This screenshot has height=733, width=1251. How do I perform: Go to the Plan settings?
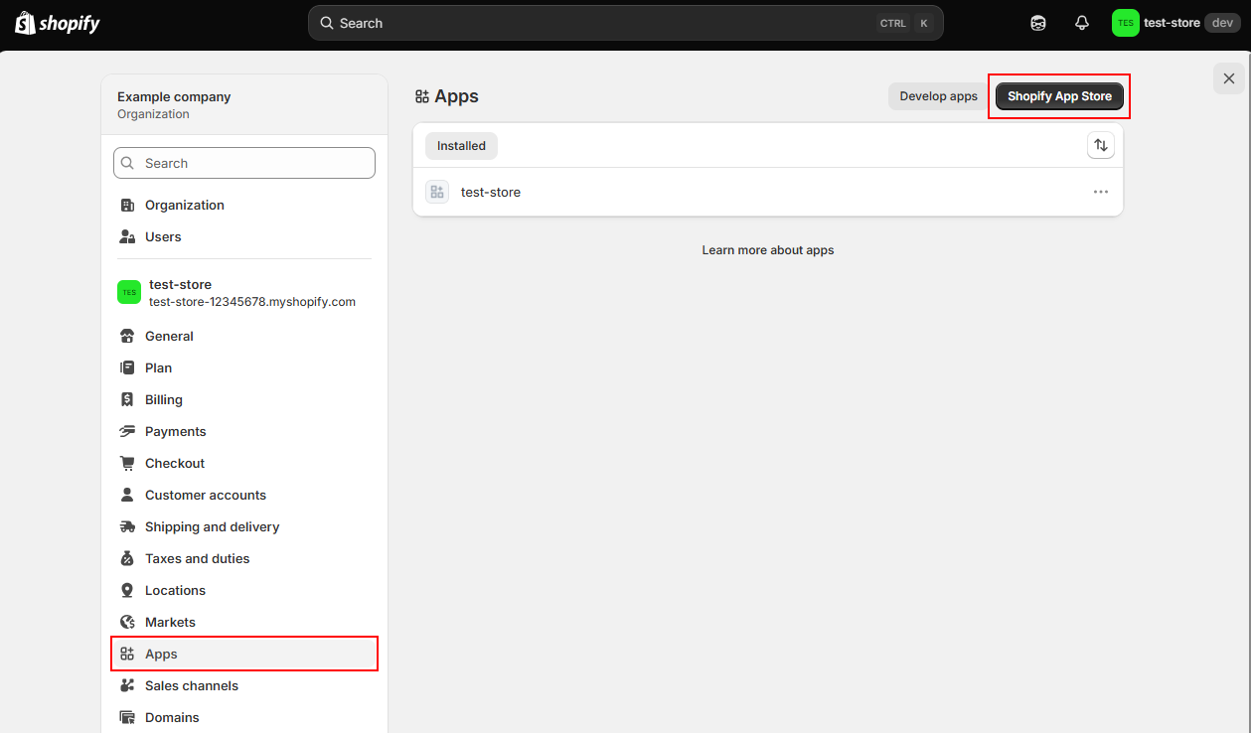[244, 367]
